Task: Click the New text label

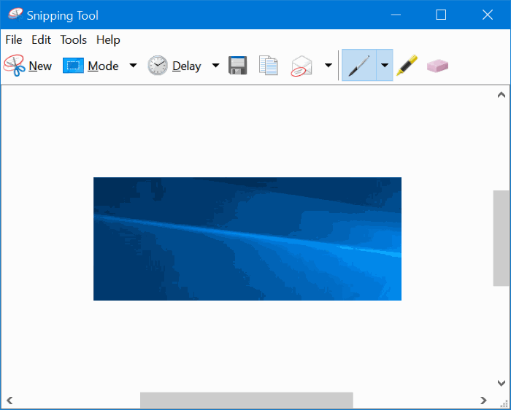Action: (40, 66)
